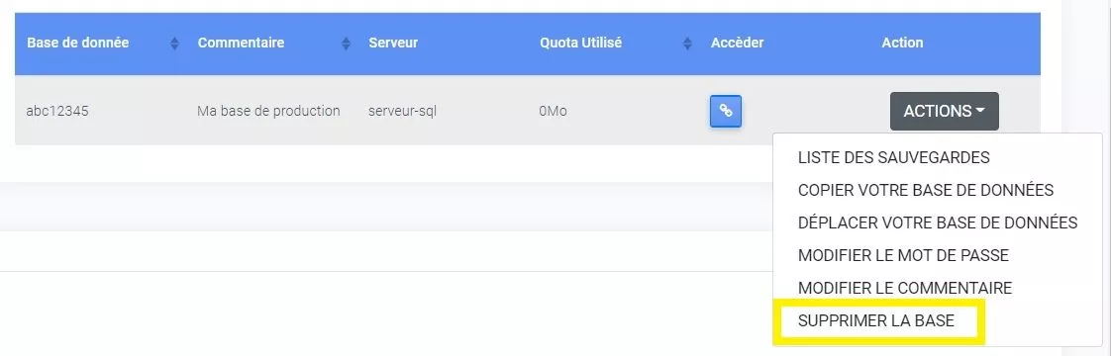Select the abc12345 database name cell
This screenshot has width=1111, height=356.
pos(57,111)
